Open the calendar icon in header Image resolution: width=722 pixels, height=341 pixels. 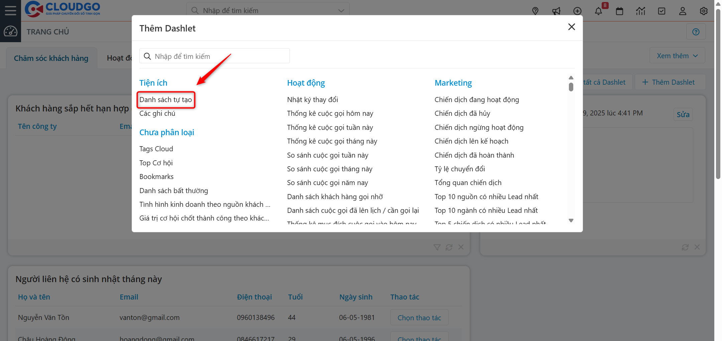pos(619,11)
